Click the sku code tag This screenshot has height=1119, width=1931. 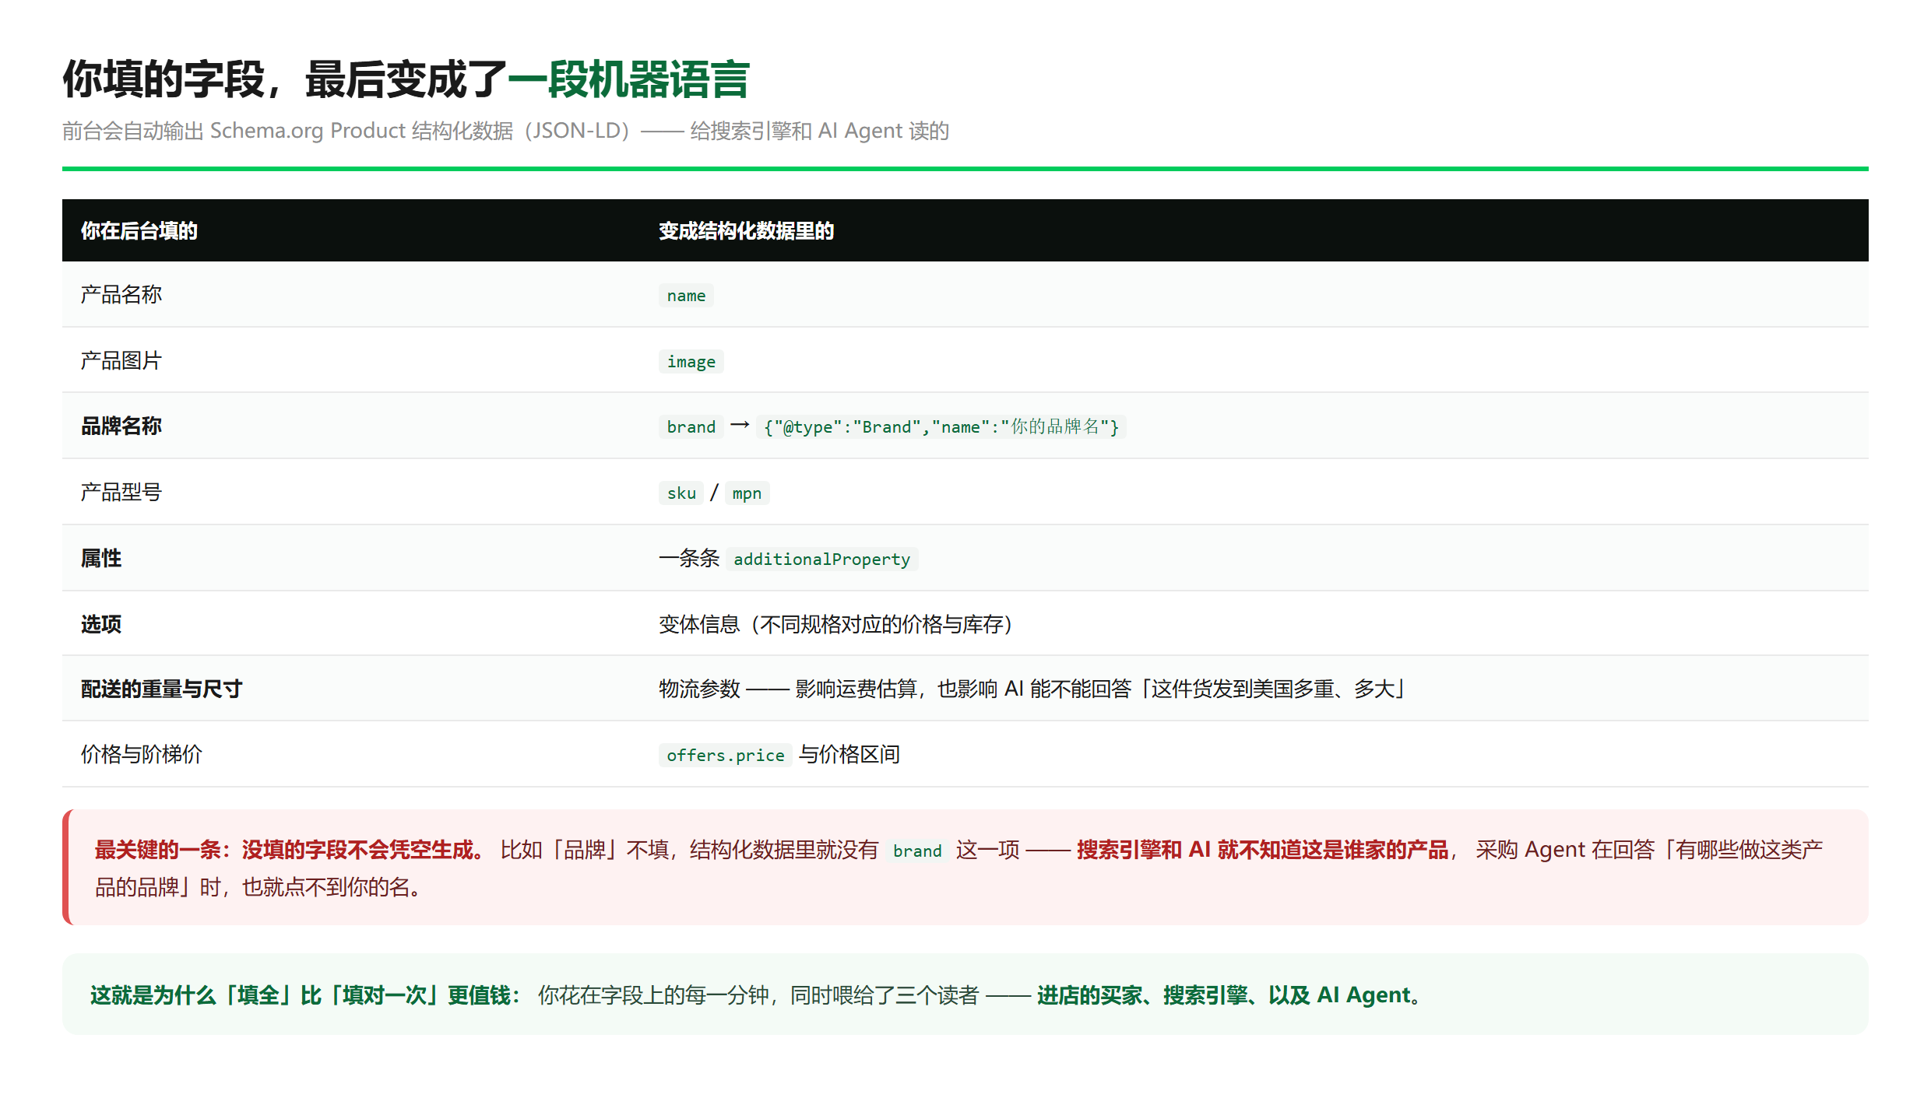[681, 493]
